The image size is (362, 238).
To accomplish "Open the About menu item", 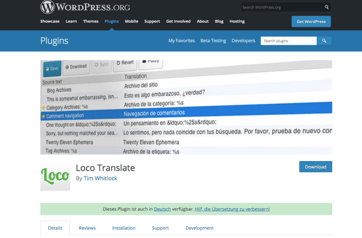I will [x=203, y=21].
